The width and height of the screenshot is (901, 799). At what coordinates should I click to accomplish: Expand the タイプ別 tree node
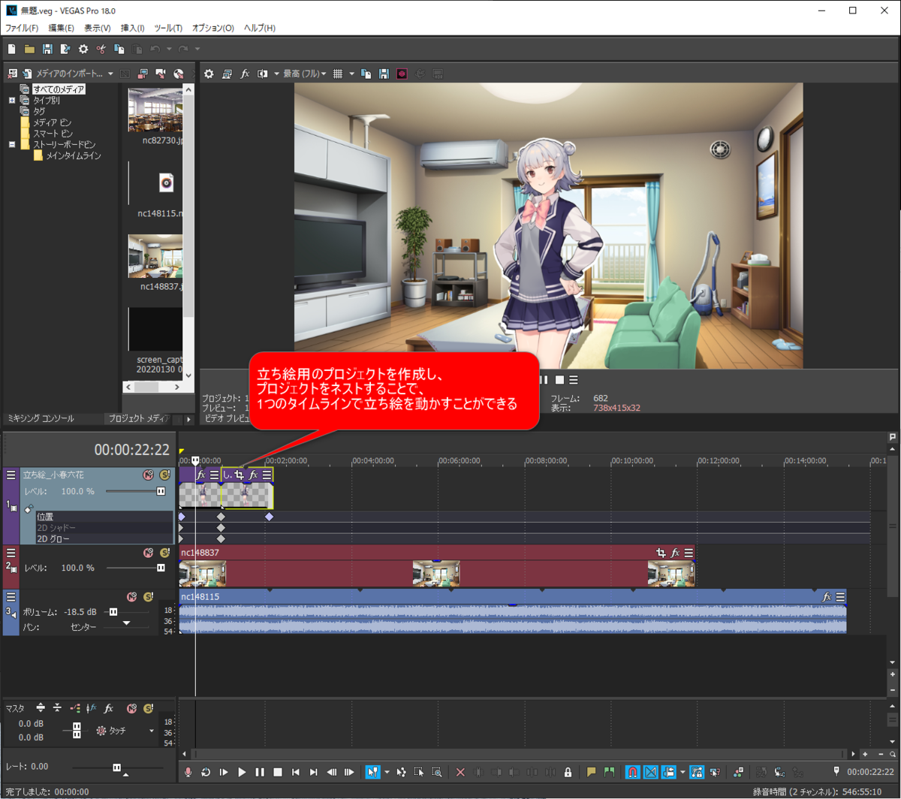point(12,100)
